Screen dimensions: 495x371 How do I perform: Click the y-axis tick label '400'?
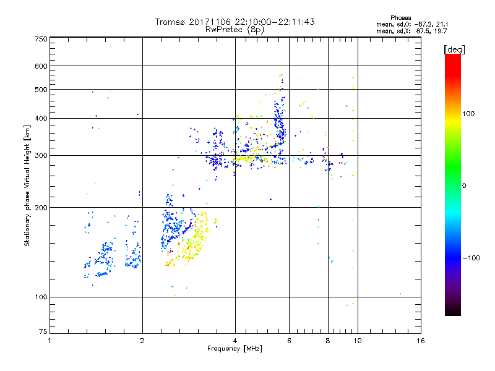coord(41,119)
